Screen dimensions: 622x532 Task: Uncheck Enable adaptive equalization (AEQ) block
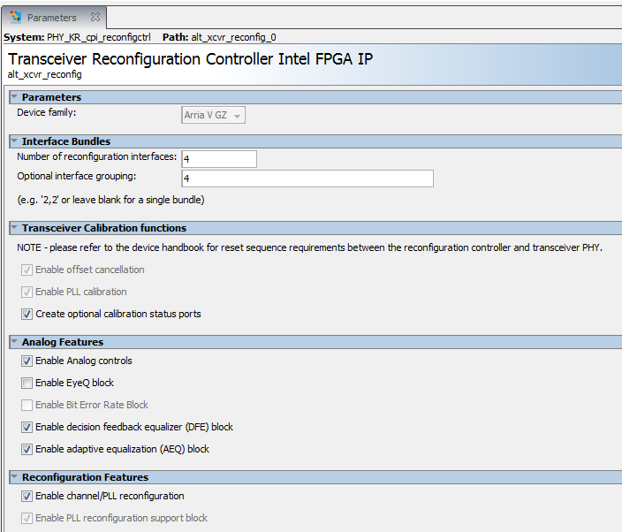27,450
